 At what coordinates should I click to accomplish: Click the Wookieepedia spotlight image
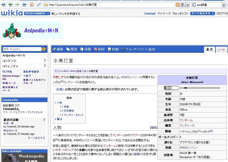(x=24, y=157)
